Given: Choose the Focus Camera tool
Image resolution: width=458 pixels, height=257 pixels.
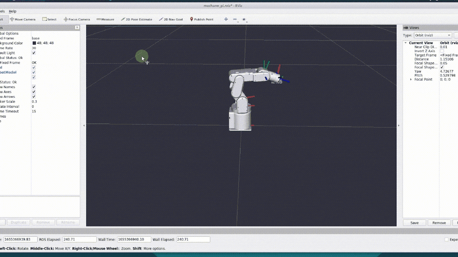Looking at the screenshot, I should [77, 19].
